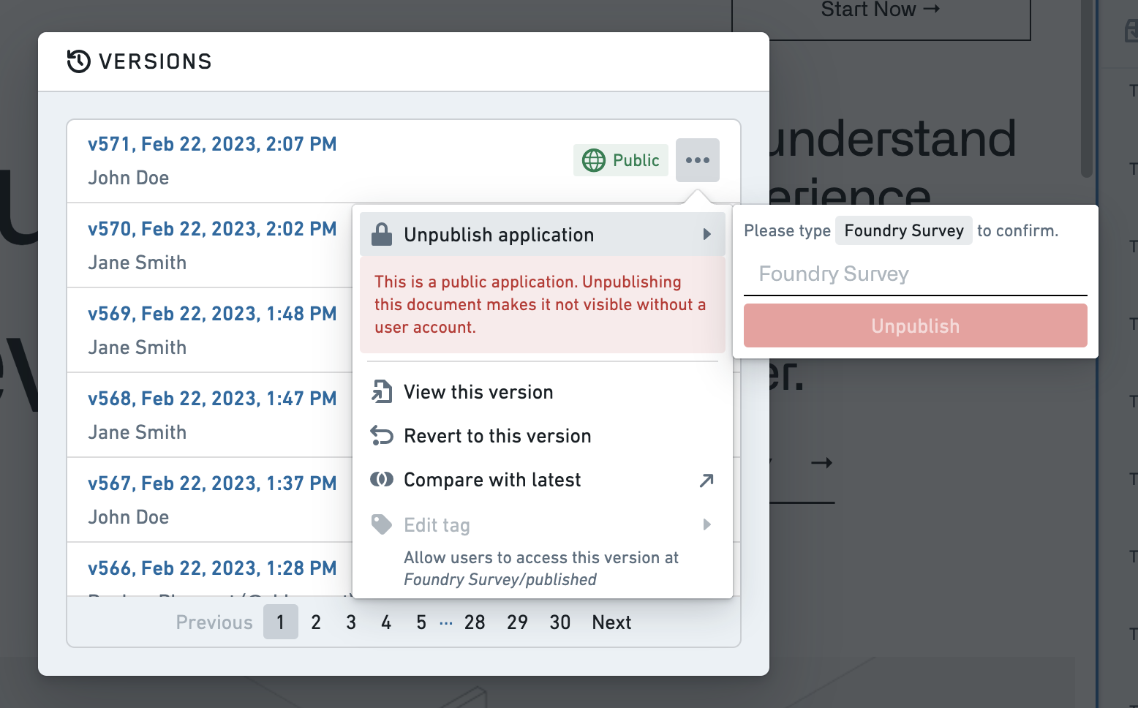Select Unpublish application menu item
Screen dimensions: 1138x708
coord(543,234)
